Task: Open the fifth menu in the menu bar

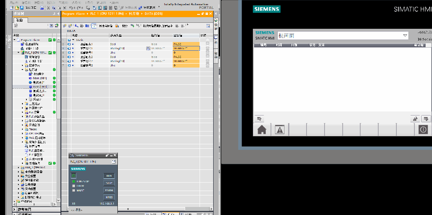Action: [63, 2]
